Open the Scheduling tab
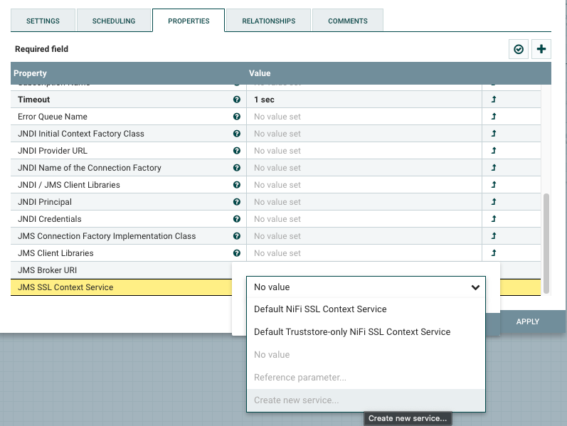Screen dimensions: 567x426 tap(114, 21)
